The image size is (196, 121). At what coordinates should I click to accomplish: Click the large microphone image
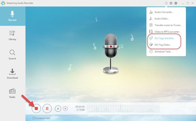[x=111, y=53]
